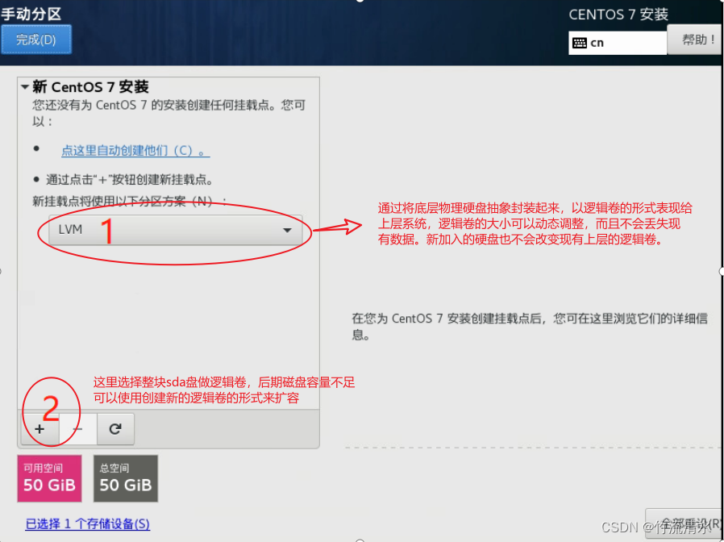This screenshot has width=724, height=542.
Task: Open the LVM partitioning scheme dropdown
Action: [x=176, y=230]
